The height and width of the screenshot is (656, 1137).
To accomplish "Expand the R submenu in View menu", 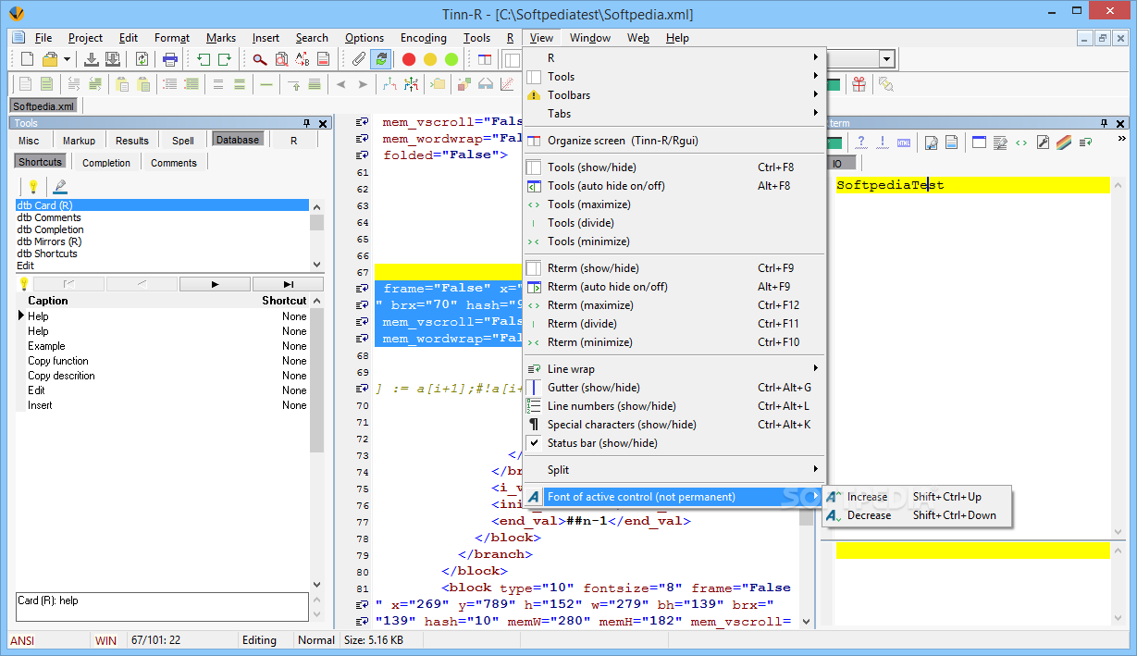I will point(674,58).
